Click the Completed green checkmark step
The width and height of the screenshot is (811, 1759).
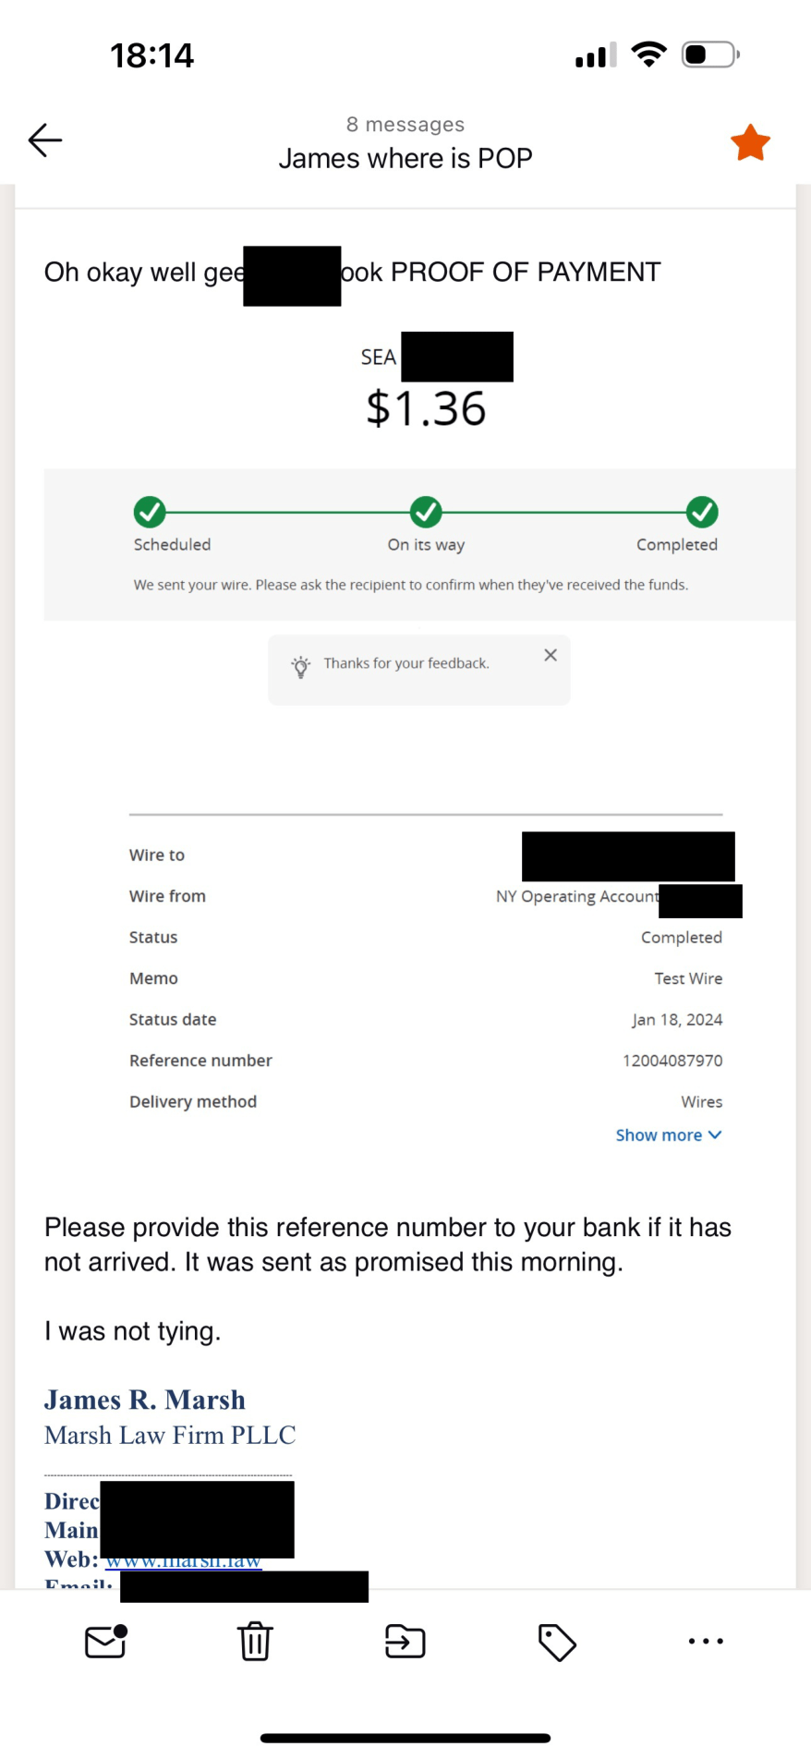coord(702,512)
